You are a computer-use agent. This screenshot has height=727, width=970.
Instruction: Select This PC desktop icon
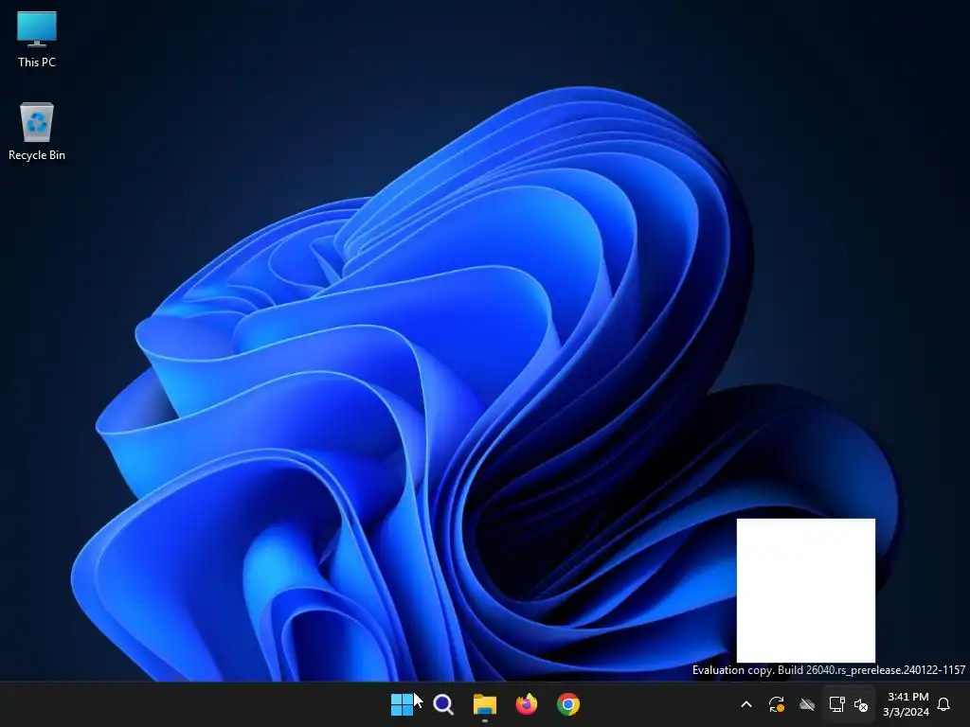(x=37, y=40)
